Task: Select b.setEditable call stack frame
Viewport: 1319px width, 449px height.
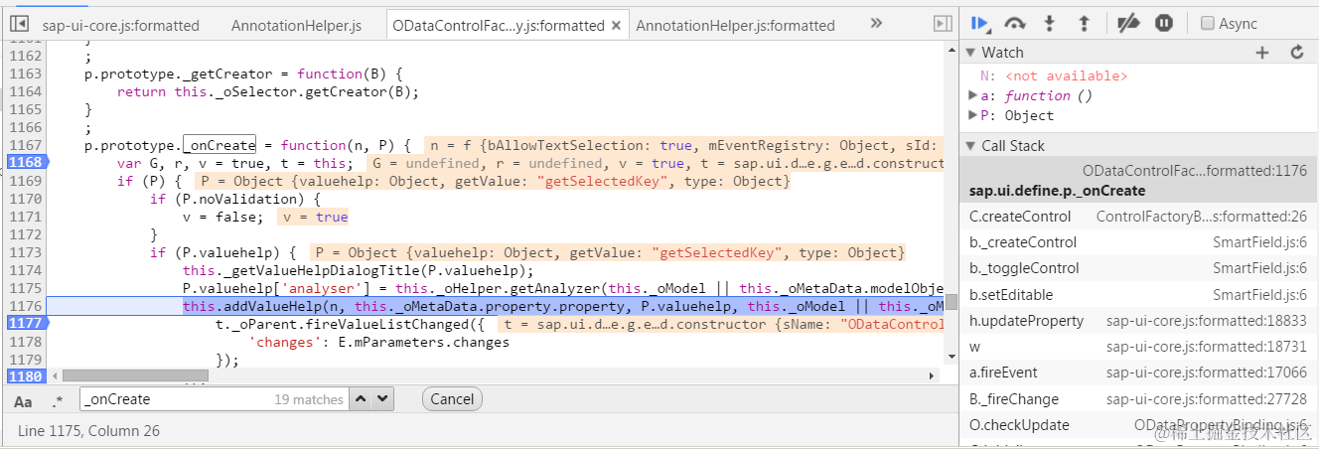Action: pos(1138,295)
